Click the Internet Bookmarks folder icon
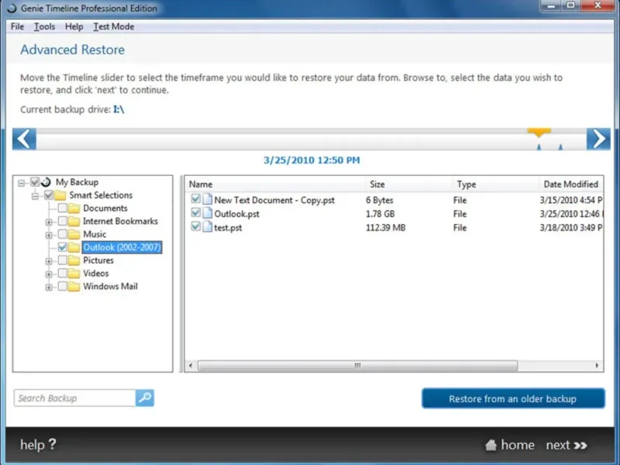This screenshot has height=465, width=620. click(74, 221)
